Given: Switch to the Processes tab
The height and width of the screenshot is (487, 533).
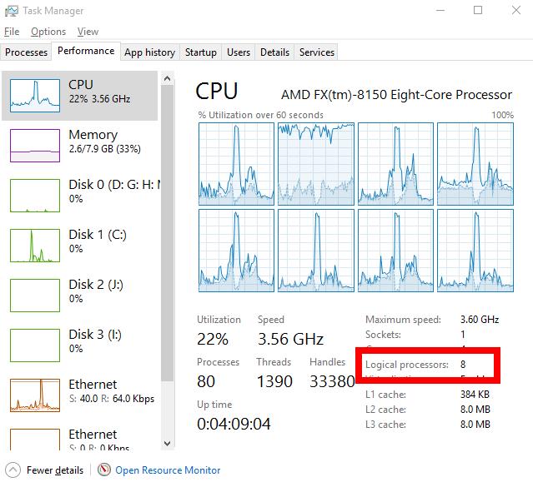Looking at the screenshot, I should point(27,52).
